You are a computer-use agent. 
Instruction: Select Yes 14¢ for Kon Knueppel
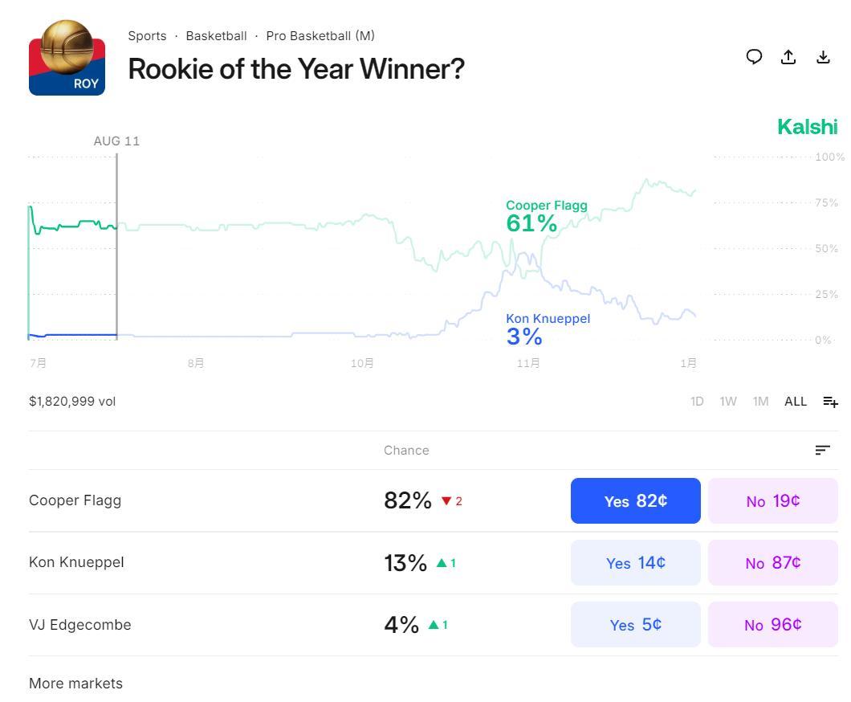[x=635, y=563]
